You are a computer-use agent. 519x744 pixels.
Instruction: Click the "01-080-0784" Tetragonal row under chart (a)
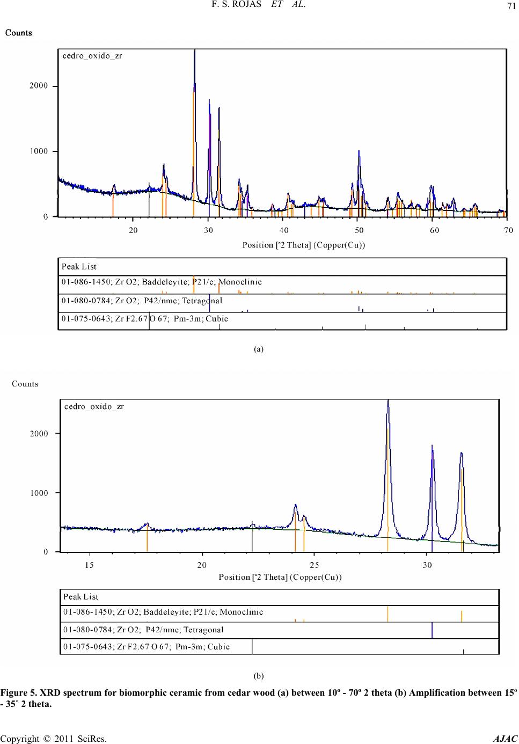tap(283, 303)
